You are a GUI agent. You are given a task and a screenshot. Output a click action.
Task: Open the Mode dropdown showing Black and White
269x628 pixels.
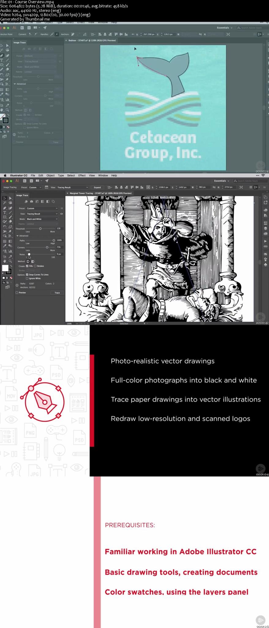pyautogui.click(x=42, y=219)
